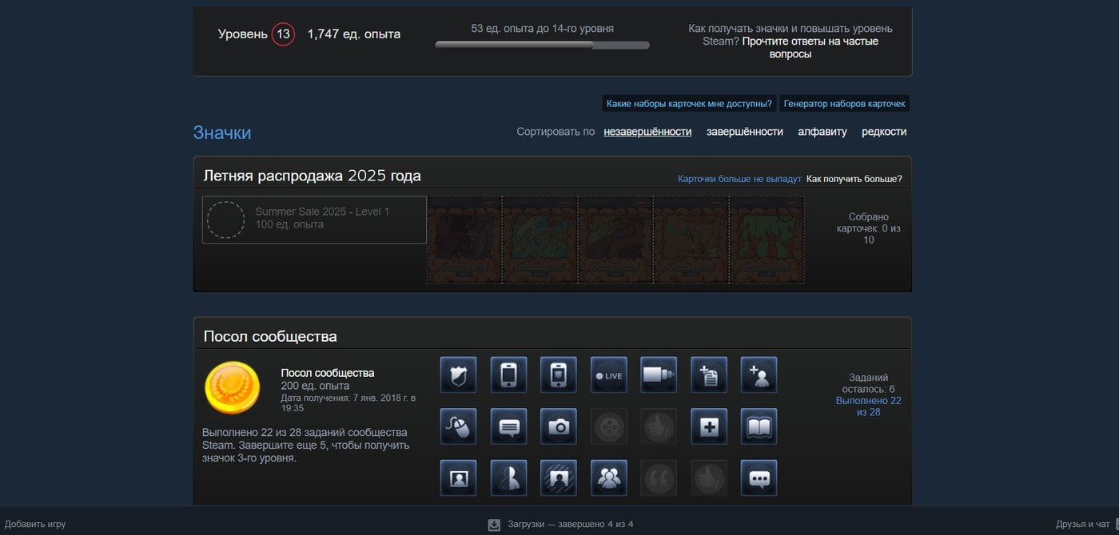Open 'Летняя распродажа 2025 года' badge header
Screen dimensions: 1119x535
313,176
